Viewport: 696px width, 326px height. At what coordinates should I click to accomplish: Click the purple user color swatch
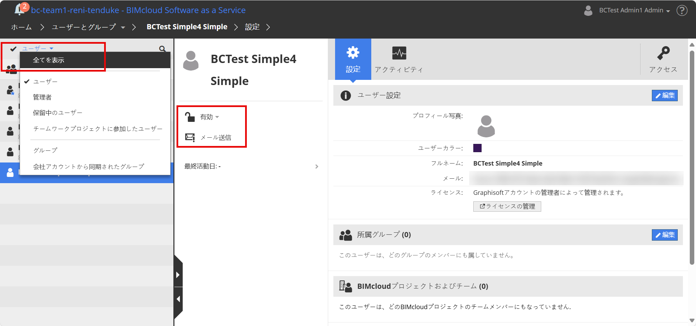pos(477,148)
